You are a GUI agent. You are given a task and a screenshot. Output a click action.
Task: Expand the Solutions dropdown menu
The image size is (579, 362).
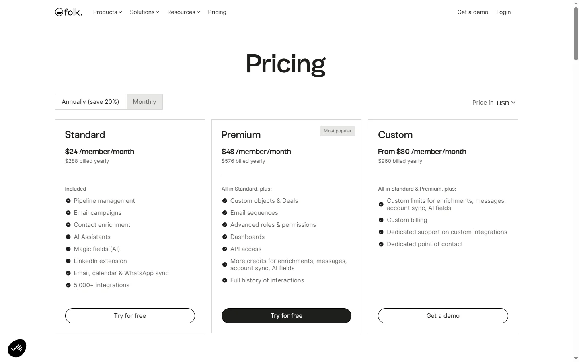coord(144,12)
